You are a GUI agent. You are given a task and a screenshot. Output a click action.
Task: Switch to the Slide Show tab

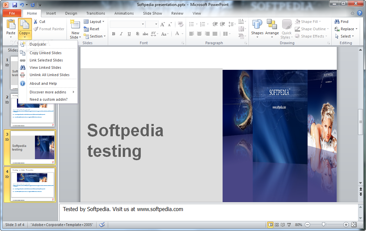tap(152, 13)
